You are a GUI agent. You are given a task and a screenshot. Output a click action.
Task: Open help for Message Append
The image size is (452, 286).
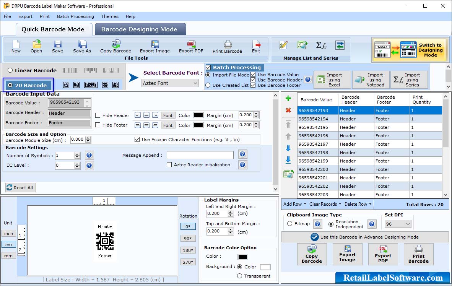click(x=242, y=154)
